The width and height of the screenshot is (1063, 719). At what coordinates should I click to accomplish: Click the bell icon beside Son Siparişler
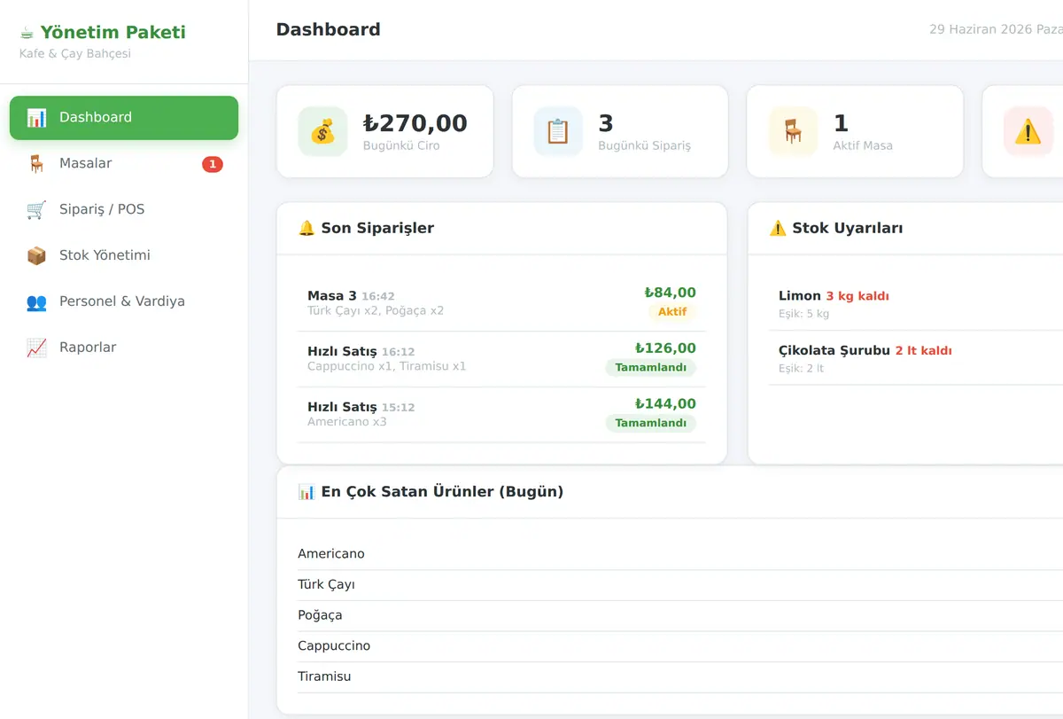click(x=306, y=228)
